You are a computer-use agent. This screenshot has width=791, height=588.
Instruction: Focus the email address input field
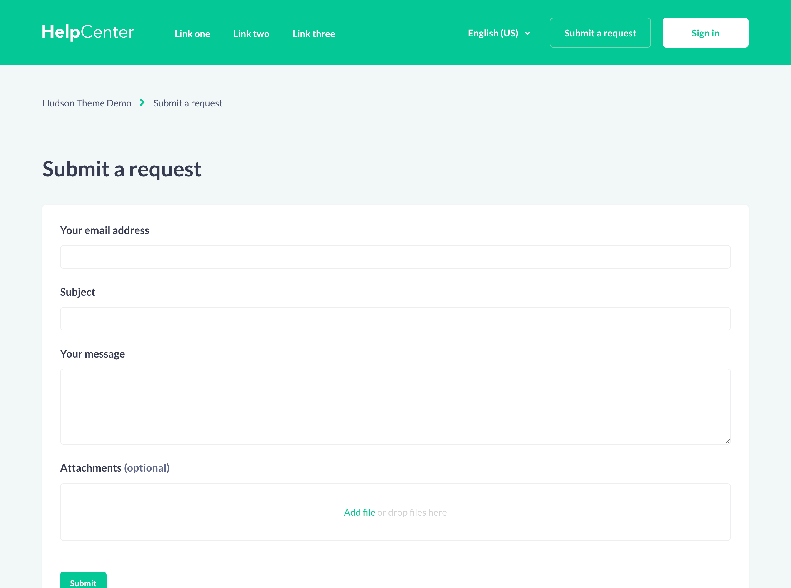pos(395,257)
